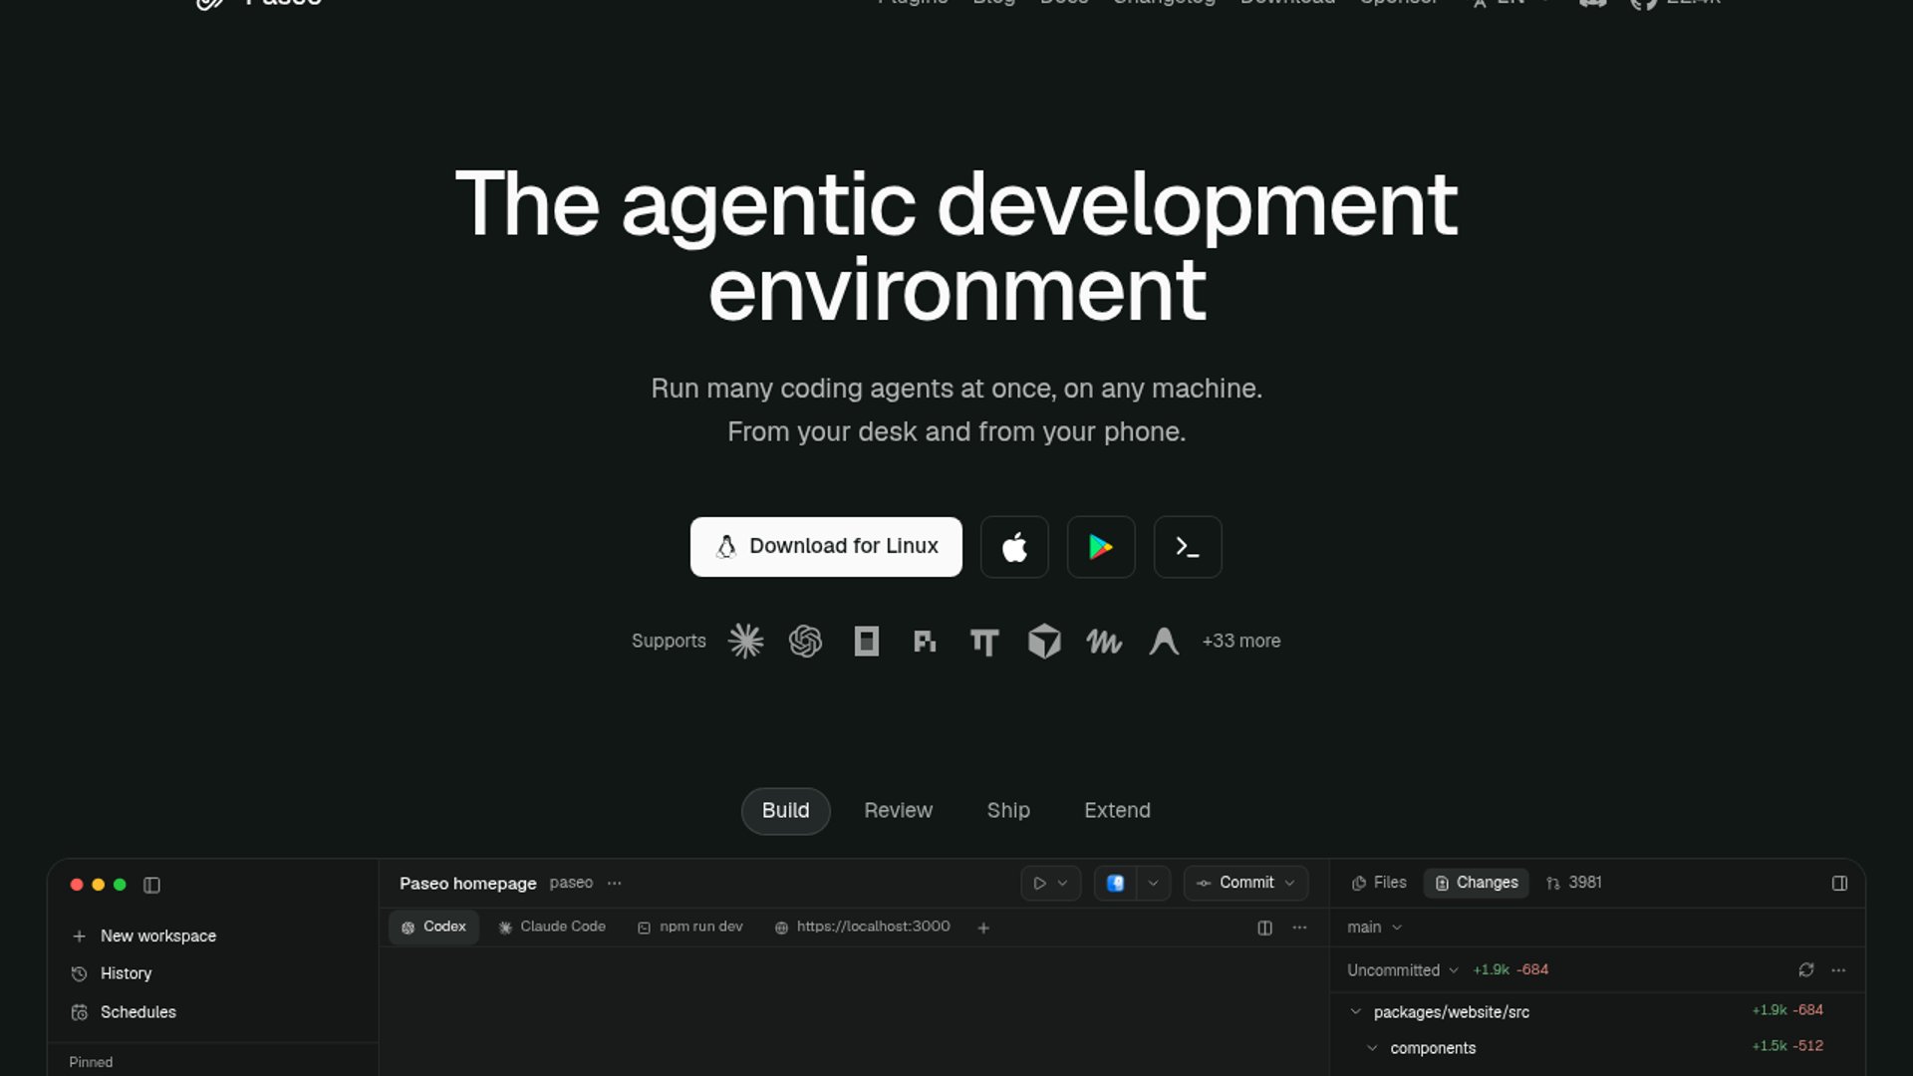Viewport: 1913px width, 1076px height.
Task: Add a new tab with plus icon
Action: [x=983, y=928]
